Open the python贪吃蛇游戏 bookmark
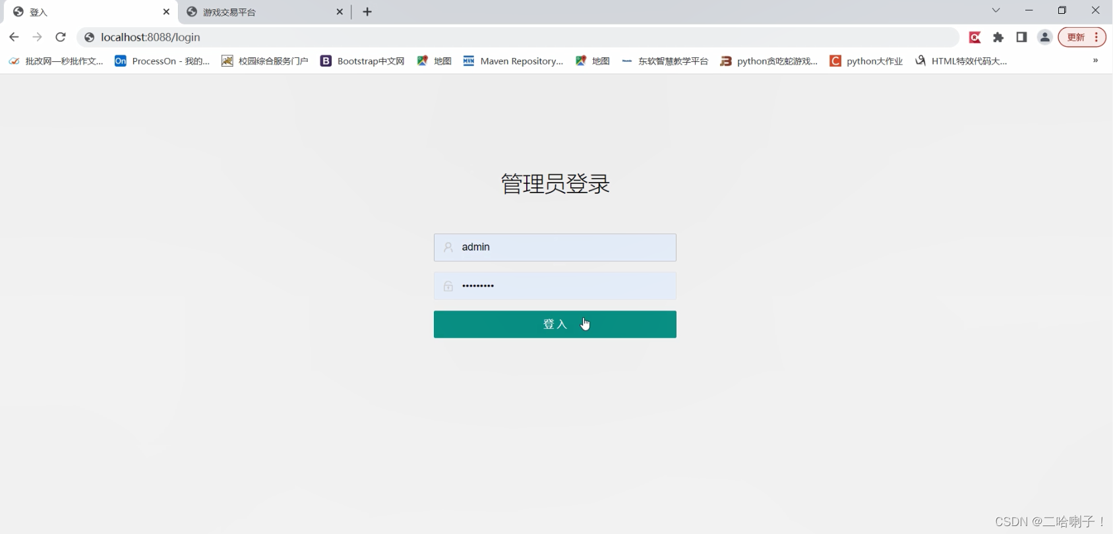This screenshot has height=534, width=1113. tap(769, 61)
